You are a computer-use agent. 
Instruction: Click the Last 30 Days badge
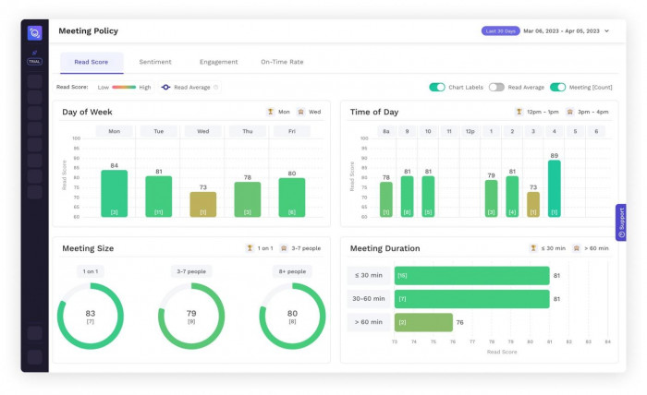coord(501,30)
